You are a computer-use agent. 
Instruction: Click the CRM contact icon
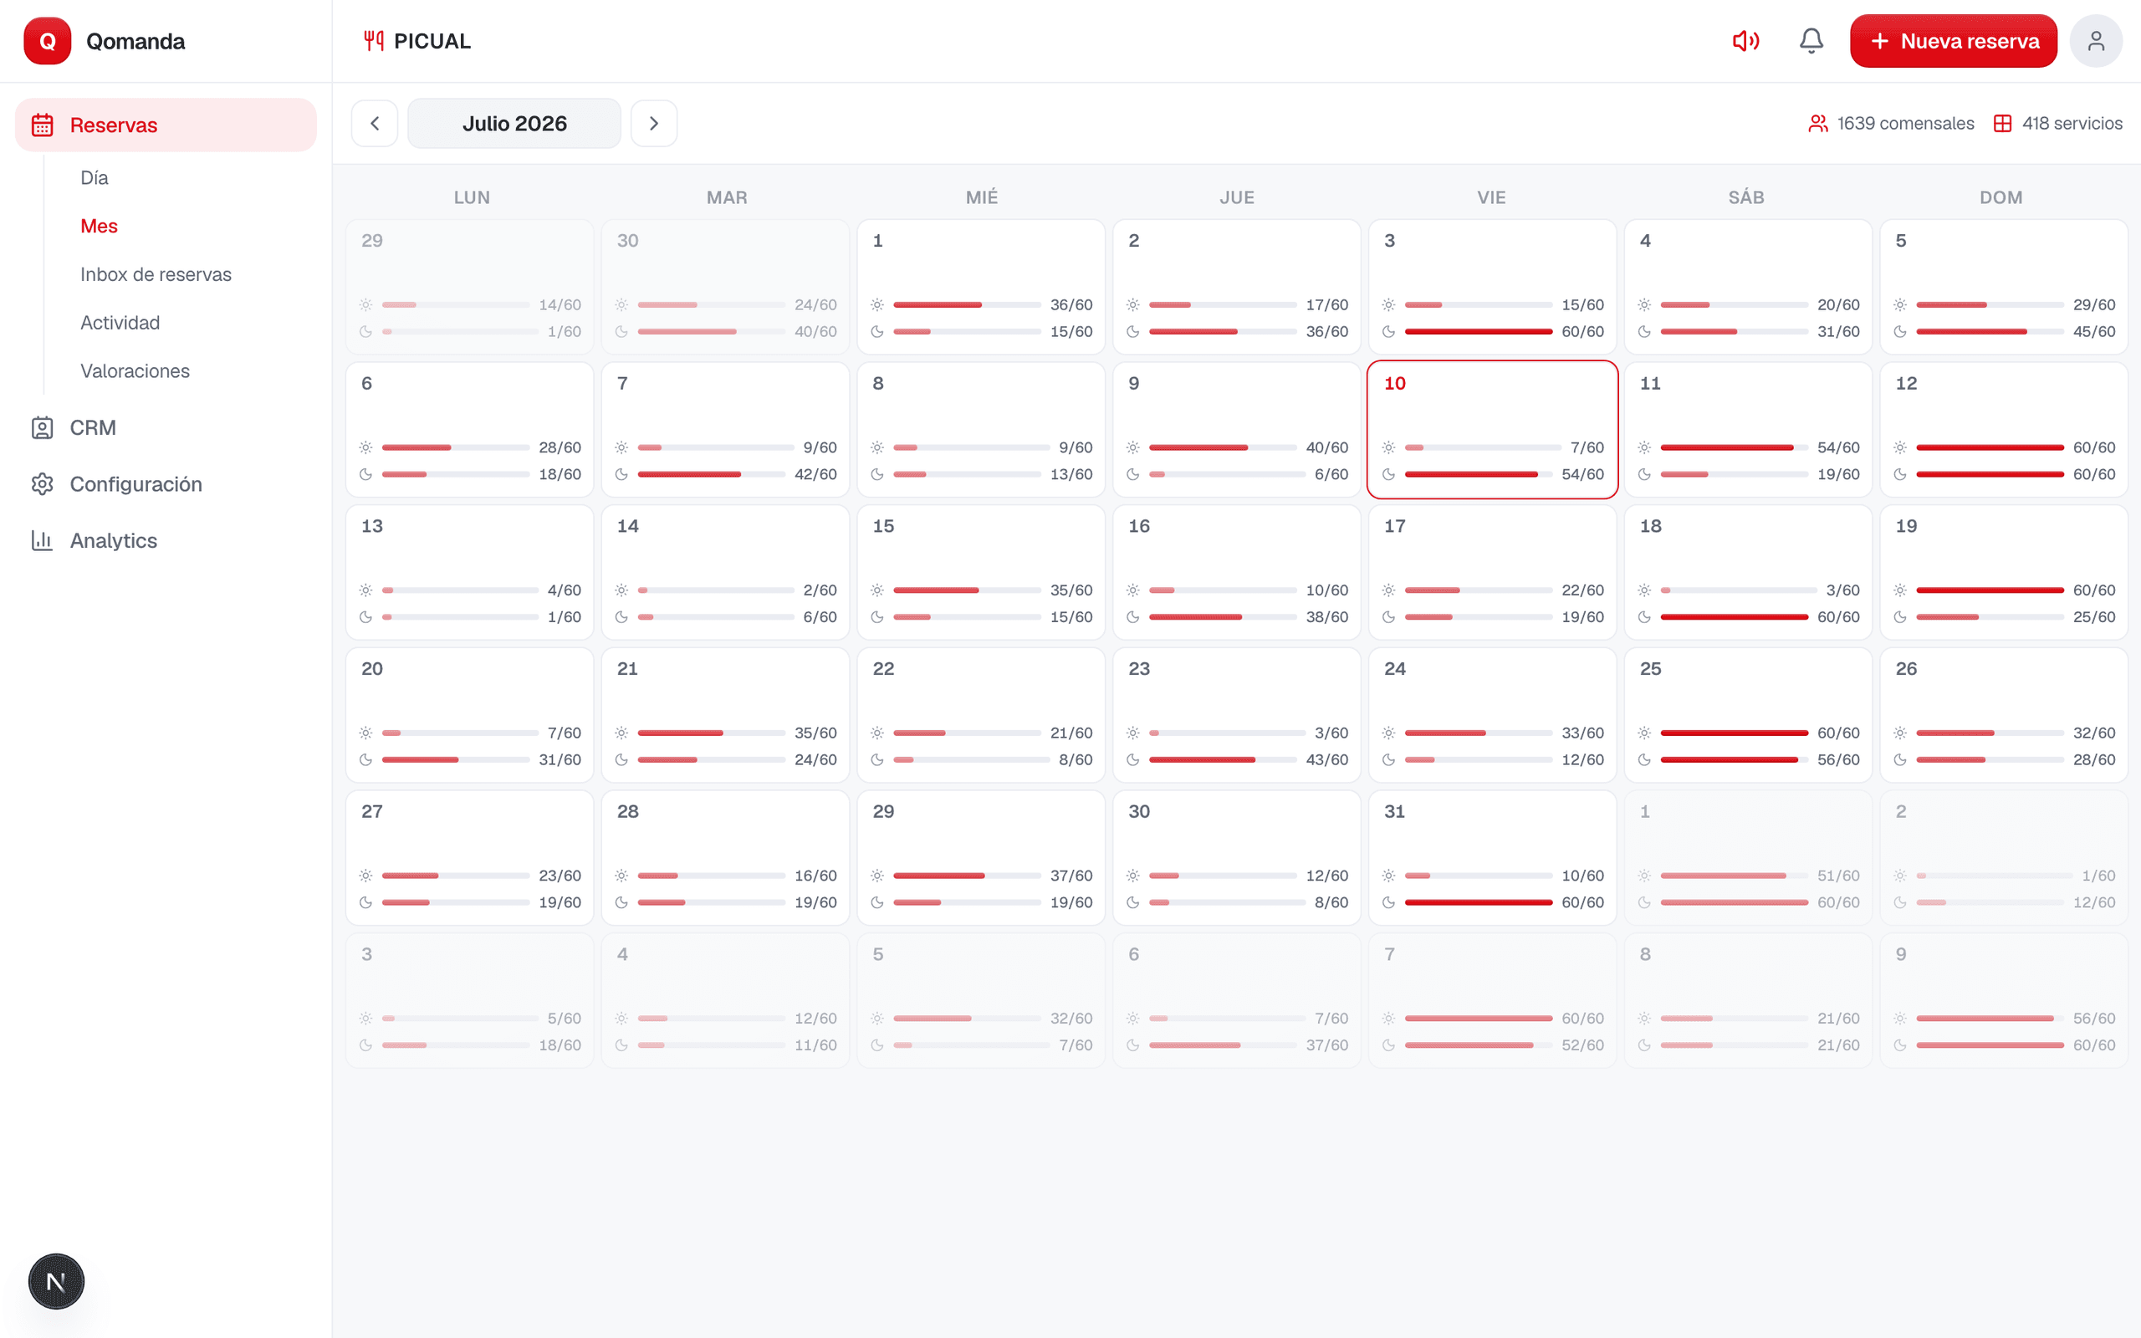pyautogui.click(x=43, y=427)
